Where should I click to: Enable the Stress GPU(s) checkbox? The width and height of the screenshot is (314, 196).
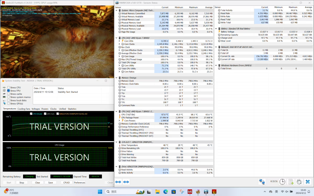9,103
